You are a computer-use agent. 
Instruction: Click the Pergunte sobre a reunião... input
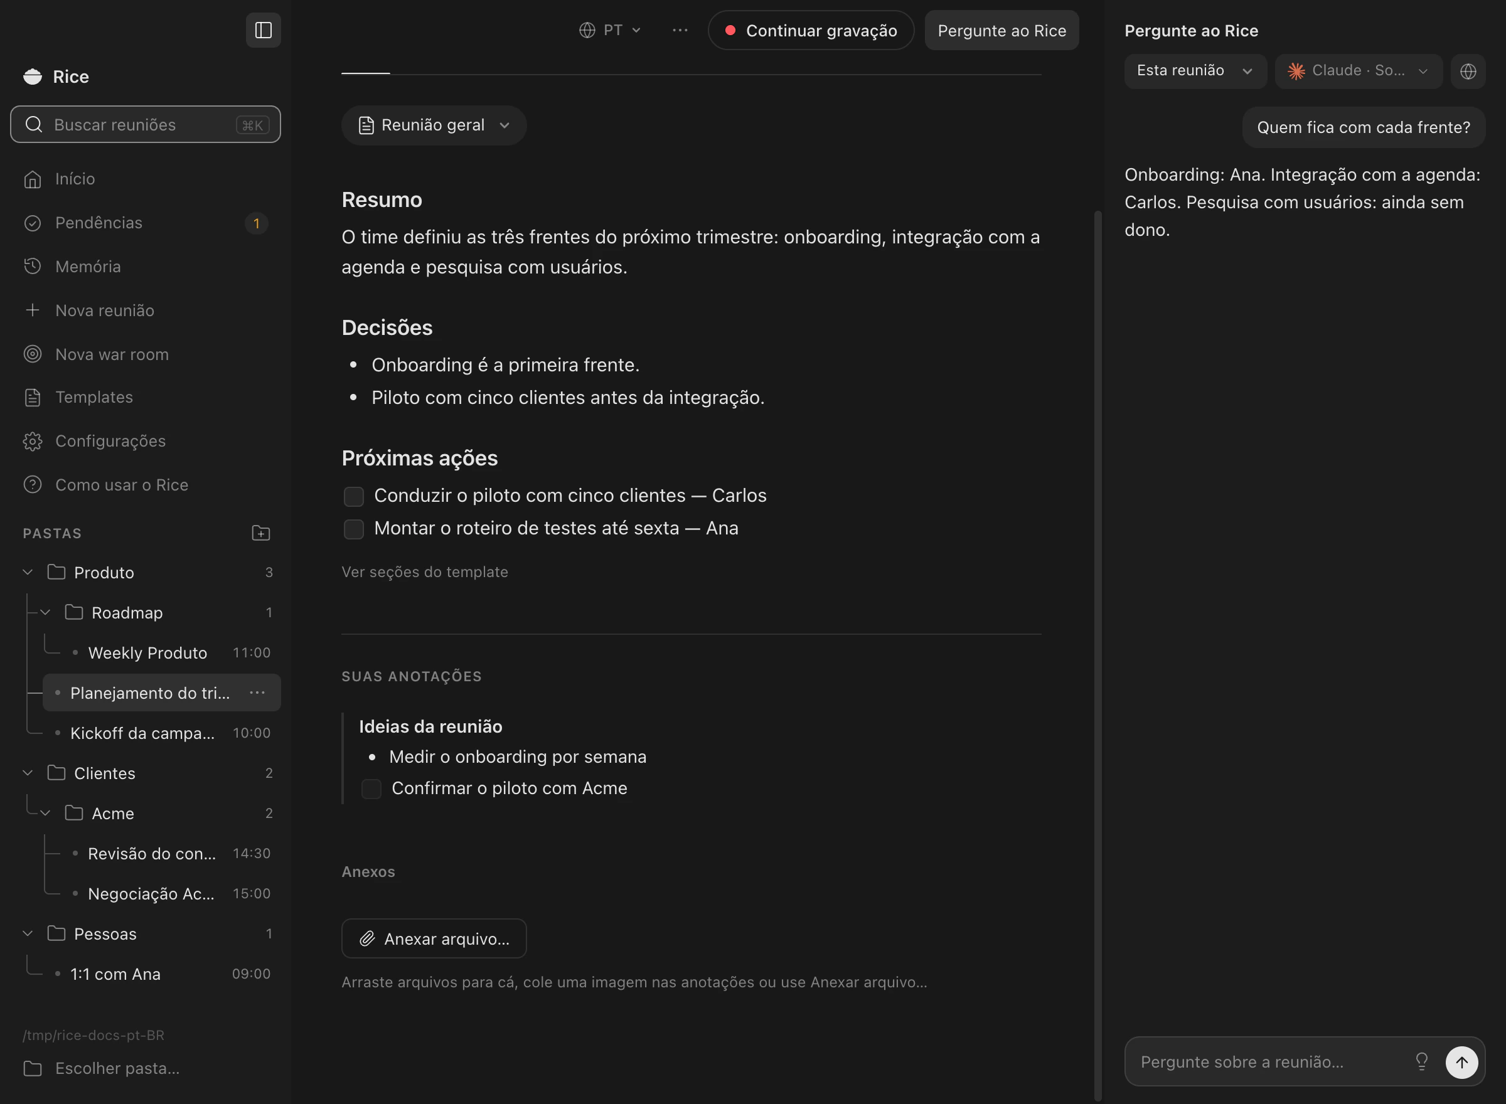coord(1270,1061)
